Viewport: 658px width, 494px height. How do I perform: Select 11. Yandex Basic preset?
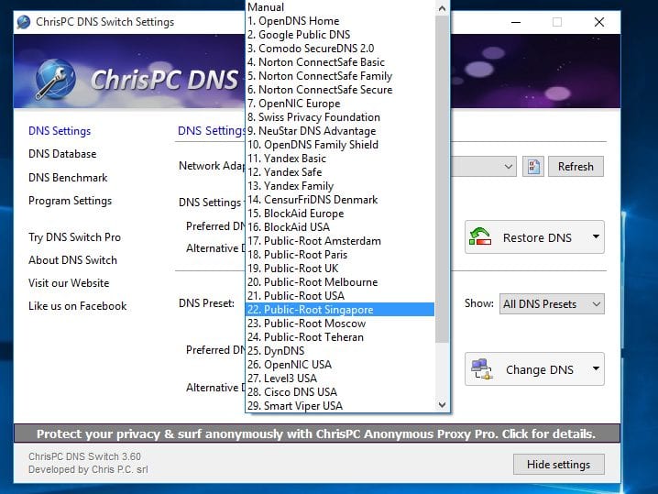point(339,159)
